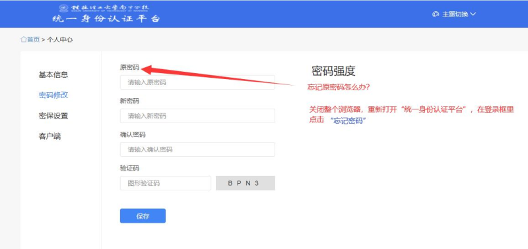Image resolution: width=528 pixels, height=249 pixels.
Task: Click the 密码强度 heading
Action: pos(333,71)
